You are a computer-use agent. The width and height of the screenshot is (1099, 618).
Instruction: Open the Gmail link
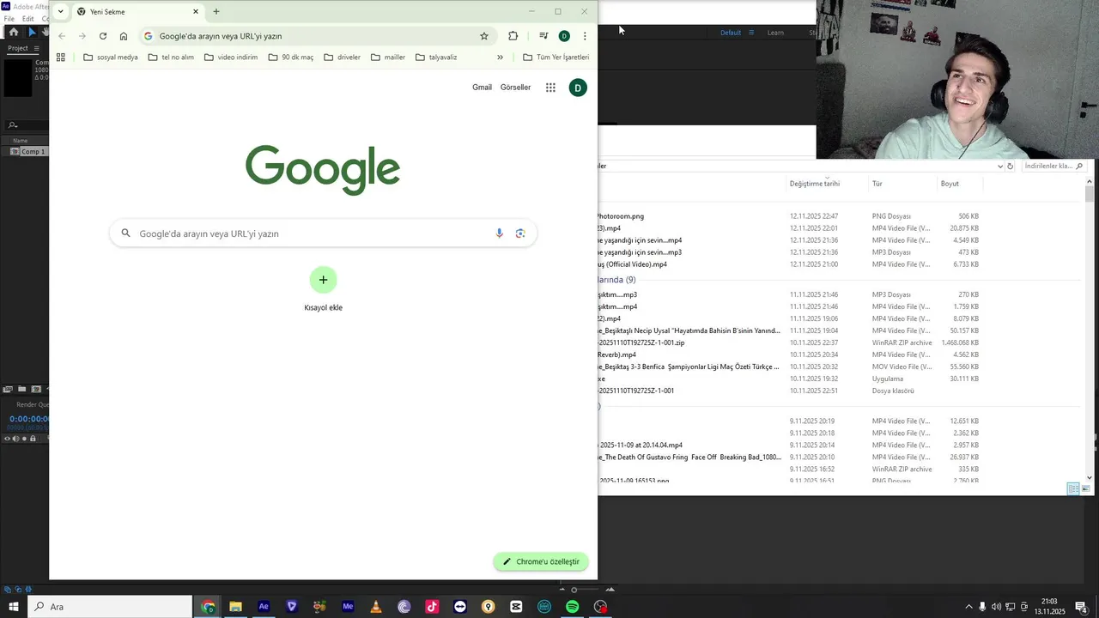(482, 88)
